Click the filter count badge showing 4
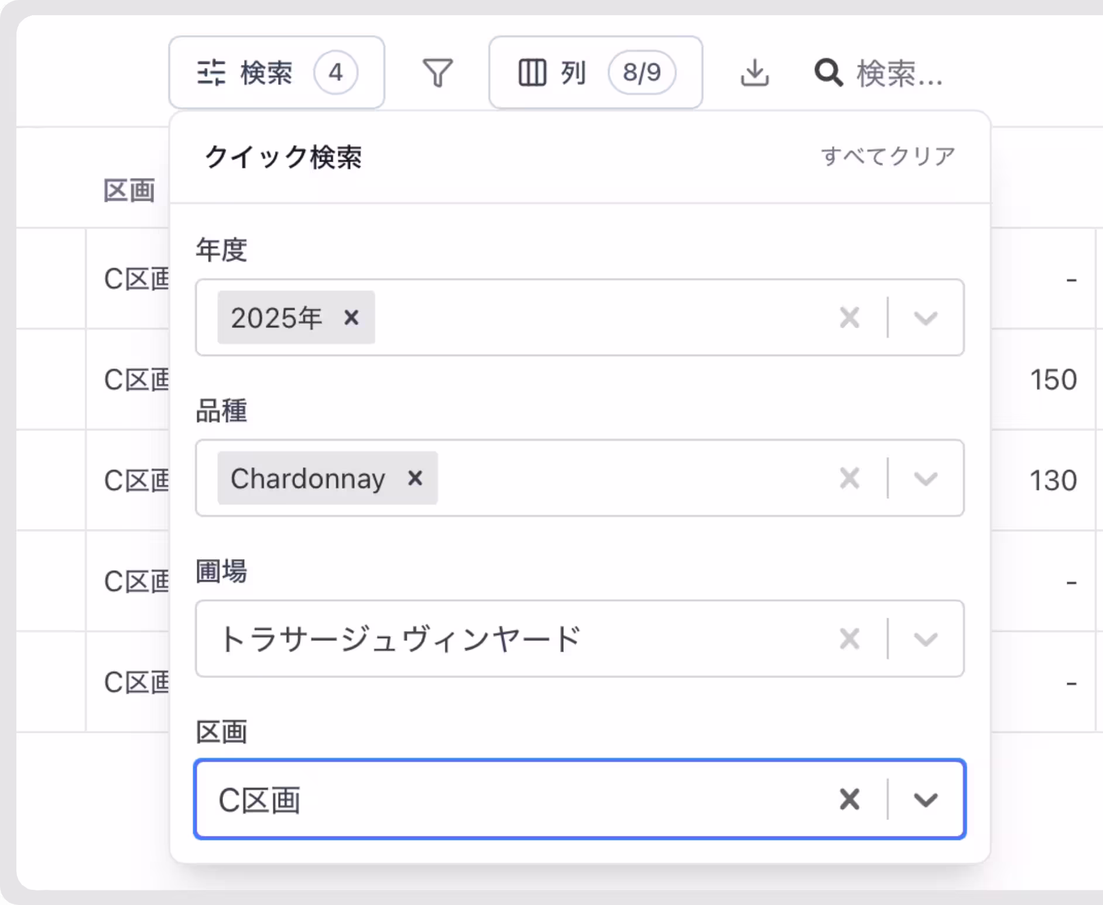The image size is (1103, 905). click(x=334, y=71)
